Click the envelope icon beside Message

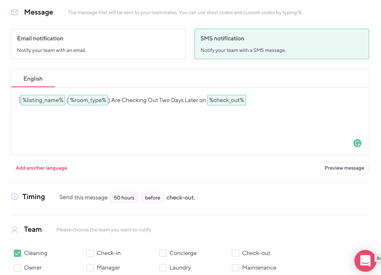(x=15, y=12)
